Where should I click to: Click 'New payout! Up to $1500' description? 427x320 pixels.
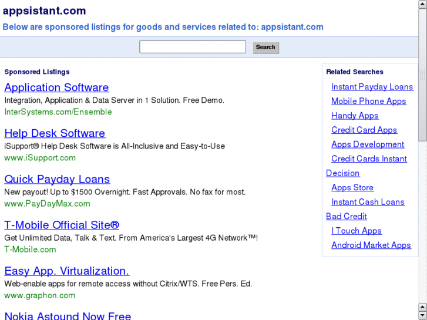click(x=125, y=192)
